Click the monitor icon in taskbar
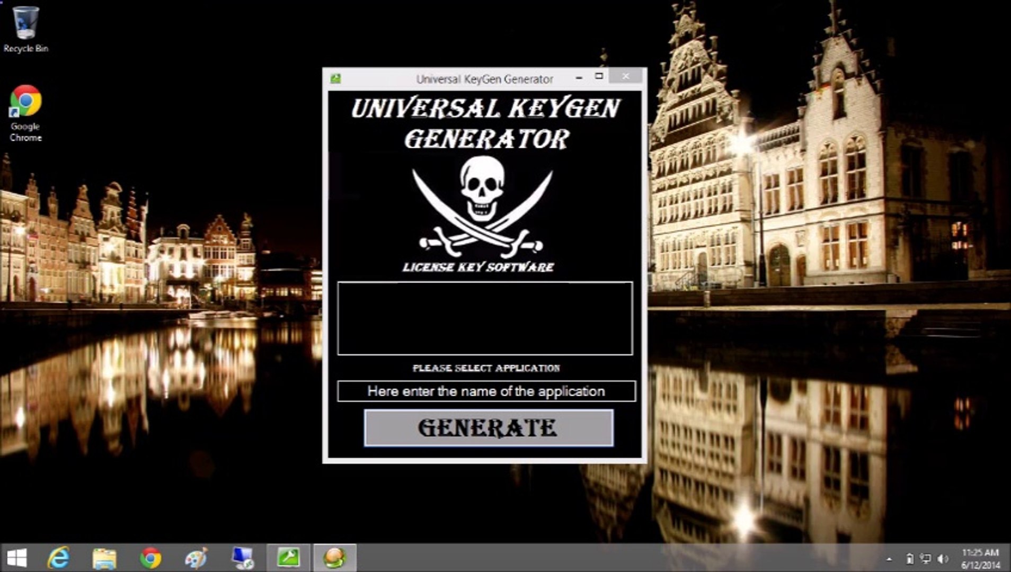Image resolution: width=1011 pixels, height=572 pixels. coord(243,558)
